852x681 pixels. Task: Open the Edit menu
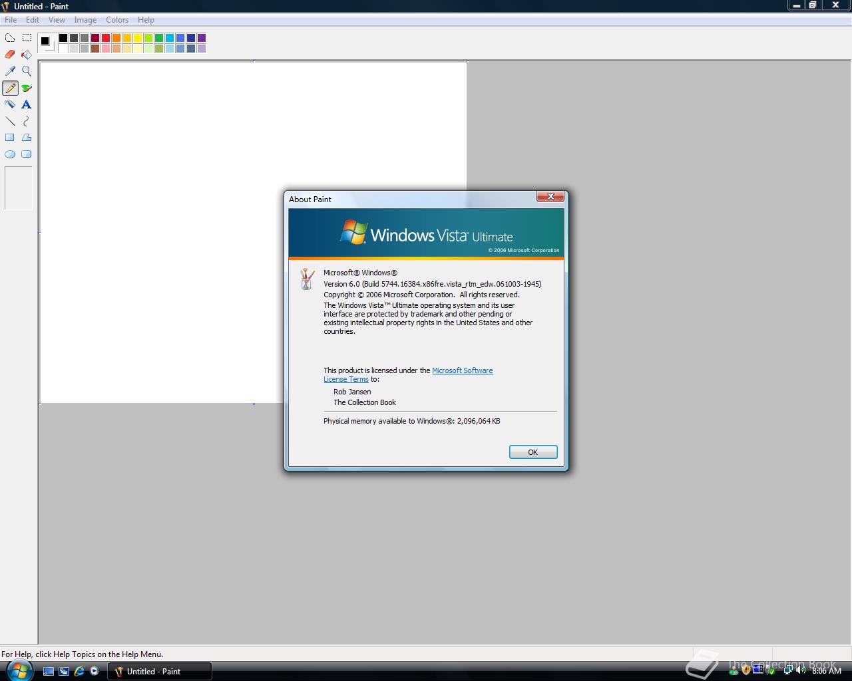point(33,20)
